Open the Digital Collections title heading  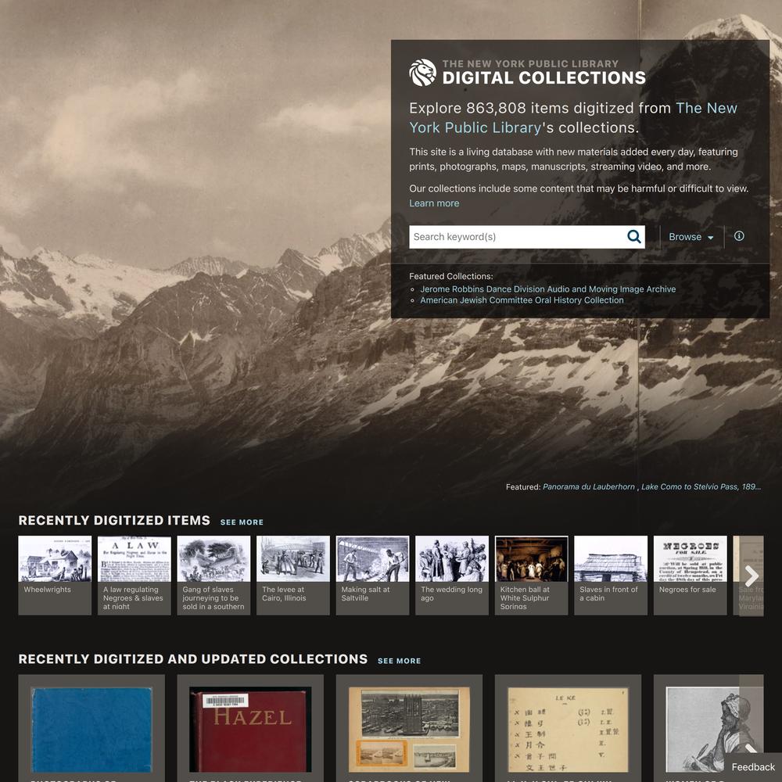[x=543, y=77]
